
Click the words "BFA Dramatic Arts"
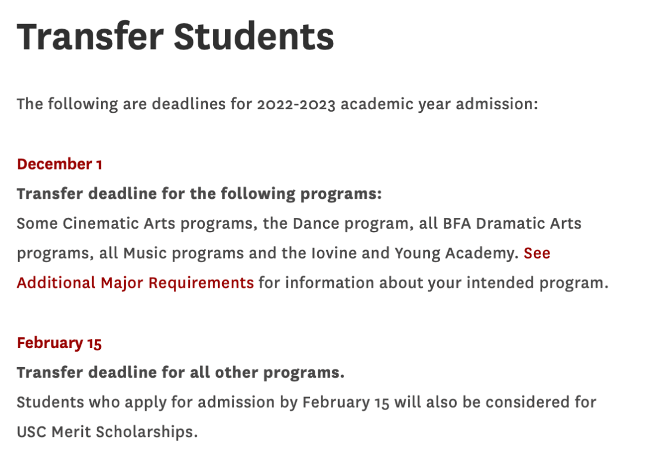pos(512,223)
